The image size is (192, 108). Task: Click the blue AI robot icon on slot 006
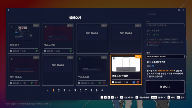134,82
